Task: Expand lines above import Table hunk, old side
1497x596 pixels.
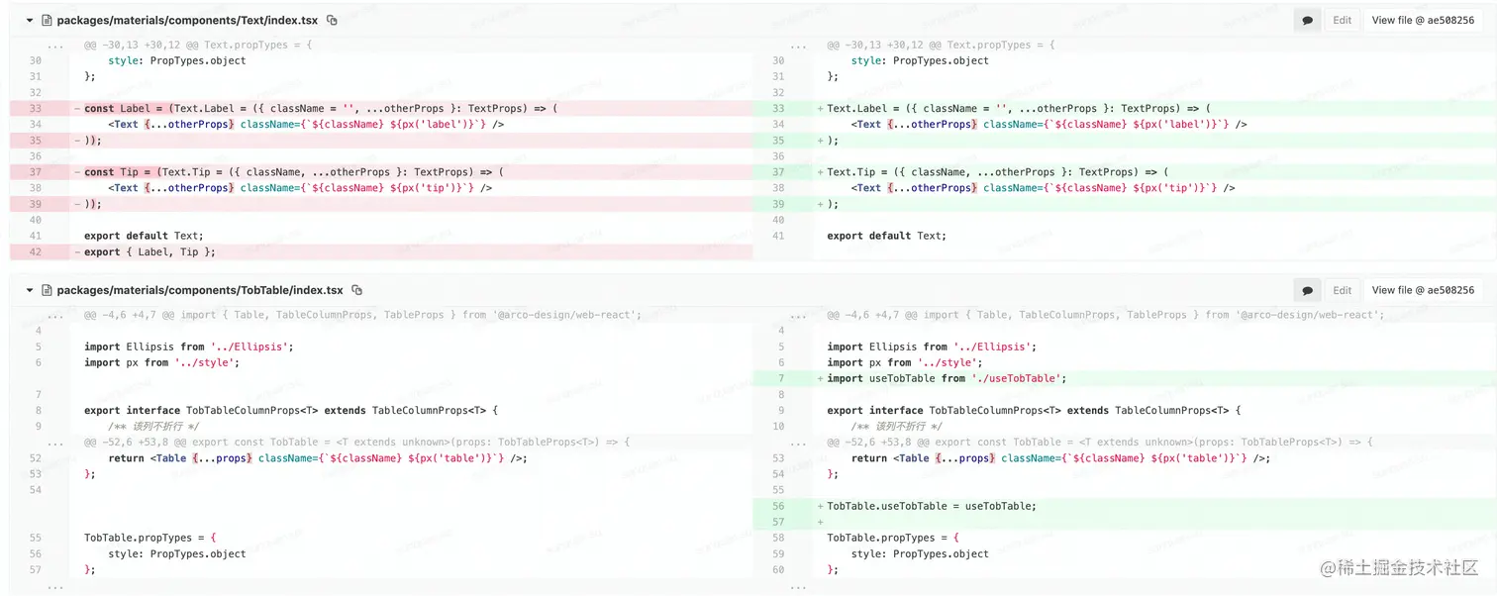Action: 55,315
